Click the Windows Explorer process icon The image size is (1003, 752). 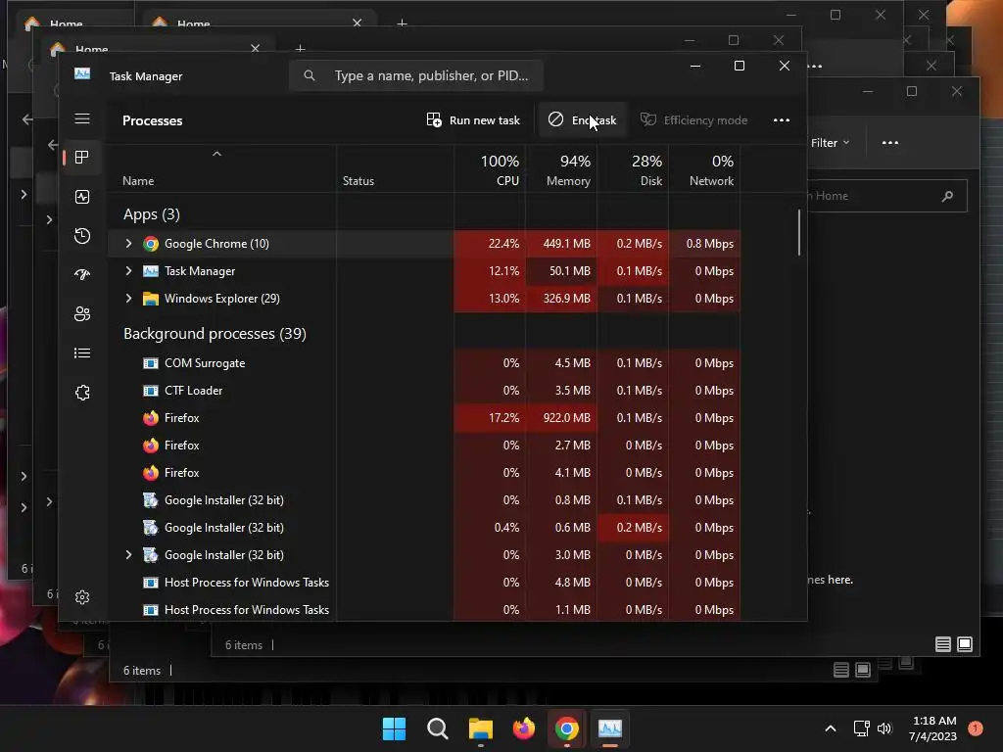(150, 299)
